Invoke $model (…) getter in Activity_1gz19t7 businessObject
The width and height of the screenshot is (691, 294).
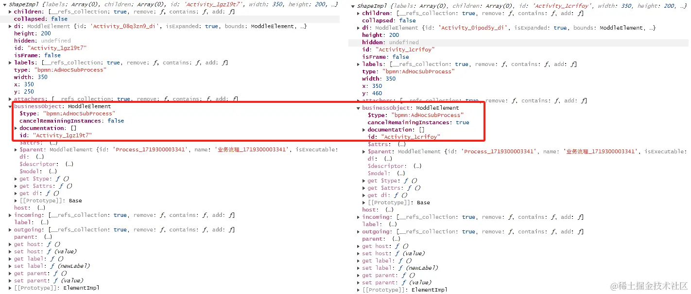52,172
